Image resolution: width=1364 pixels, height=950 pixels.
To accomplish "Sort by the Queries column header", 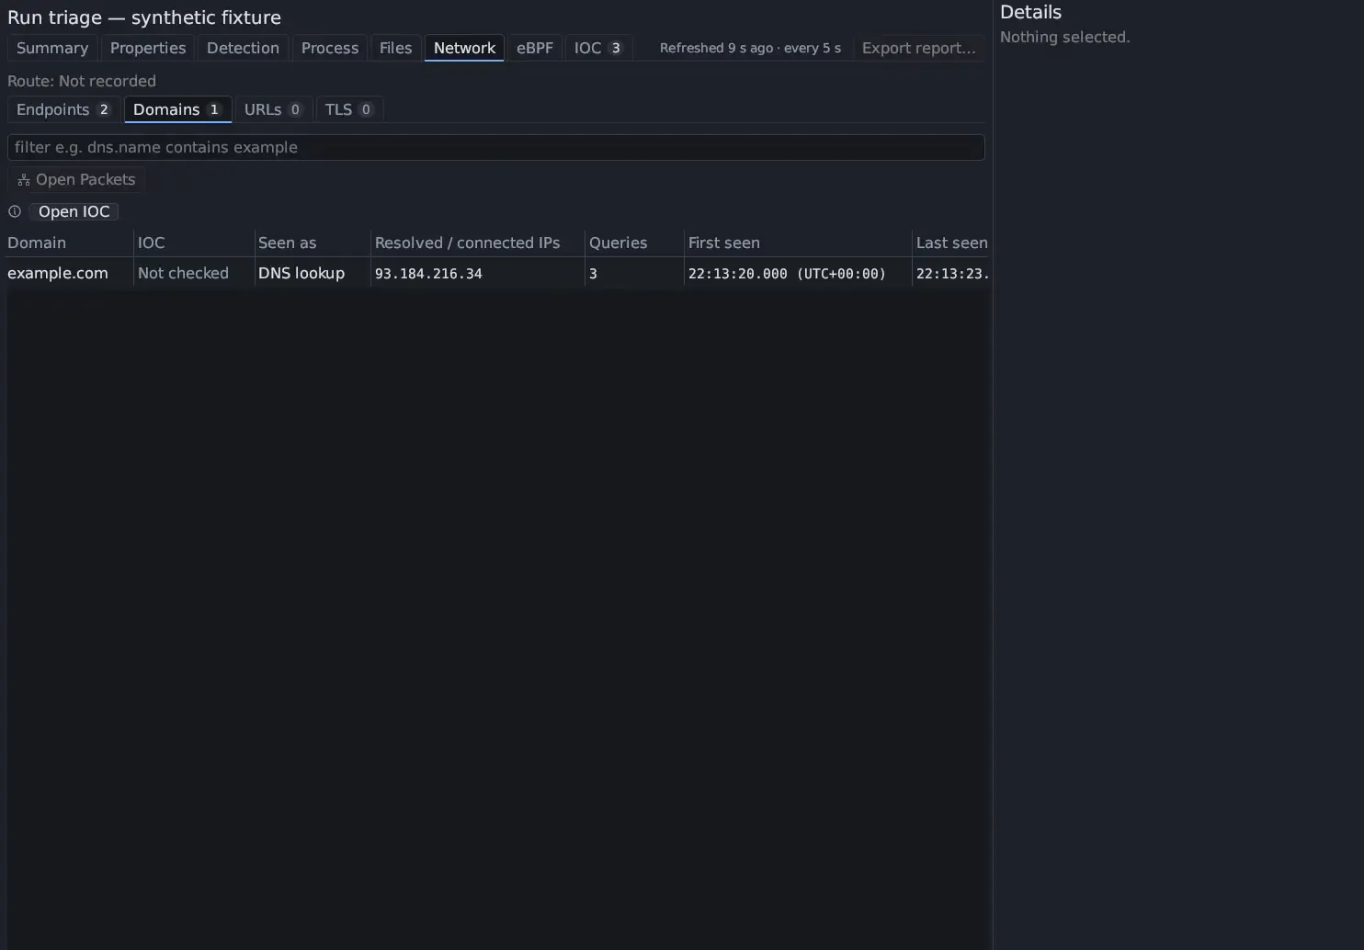I will [x=634, y=243].
